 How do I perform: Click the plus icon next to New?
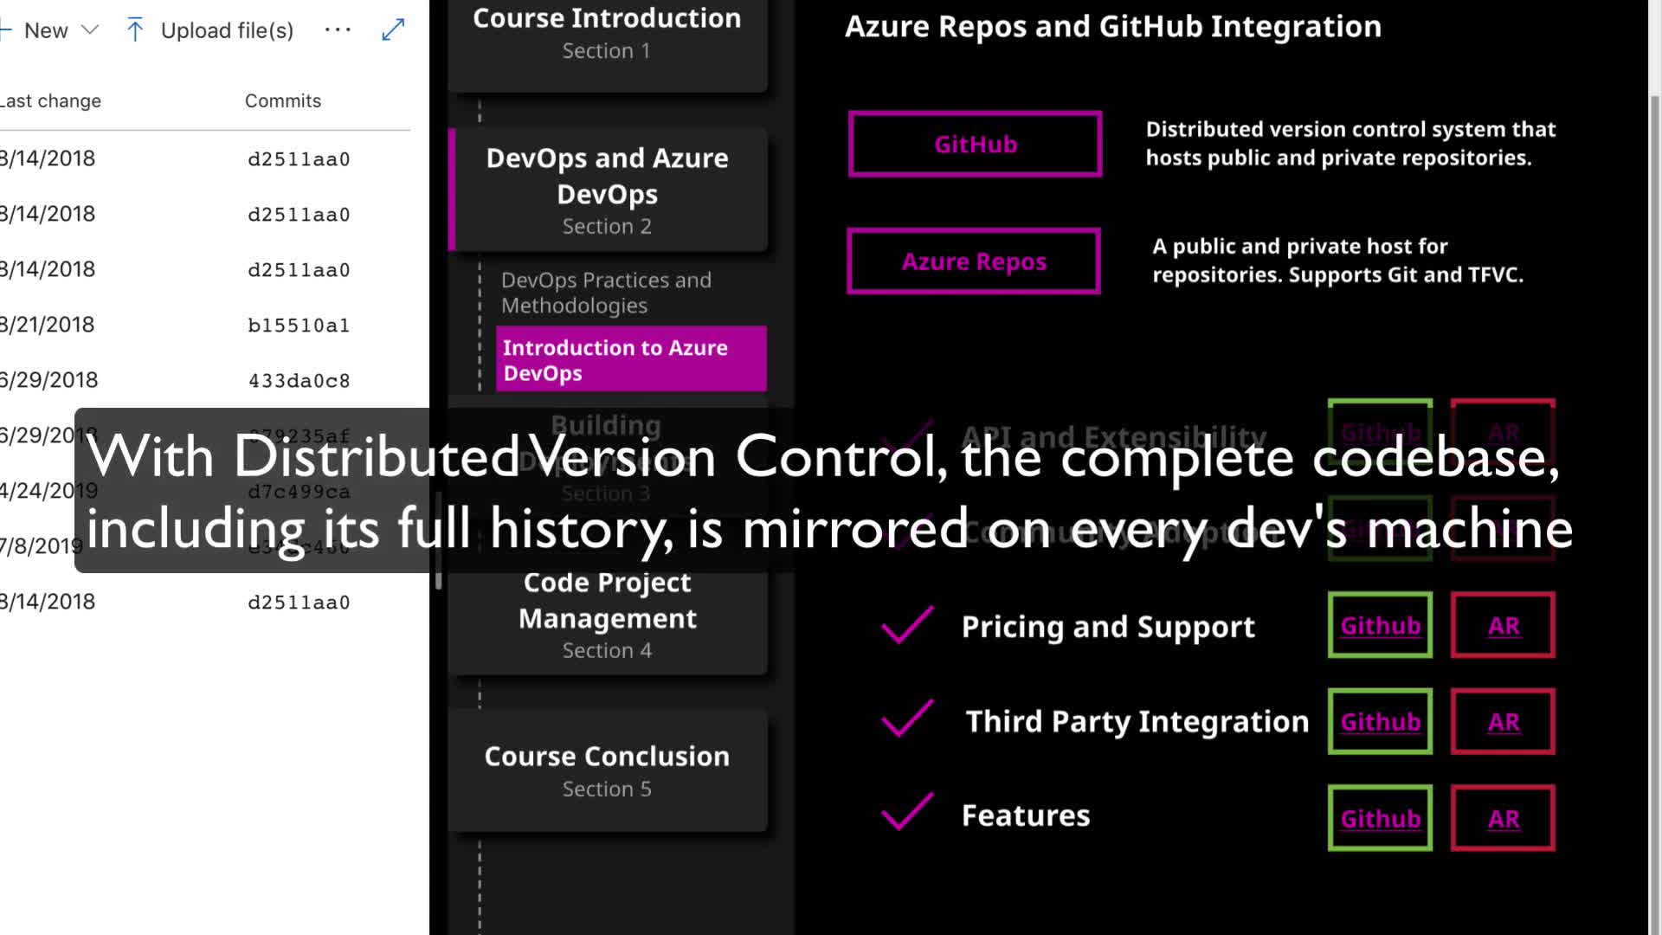click(6, 30)
